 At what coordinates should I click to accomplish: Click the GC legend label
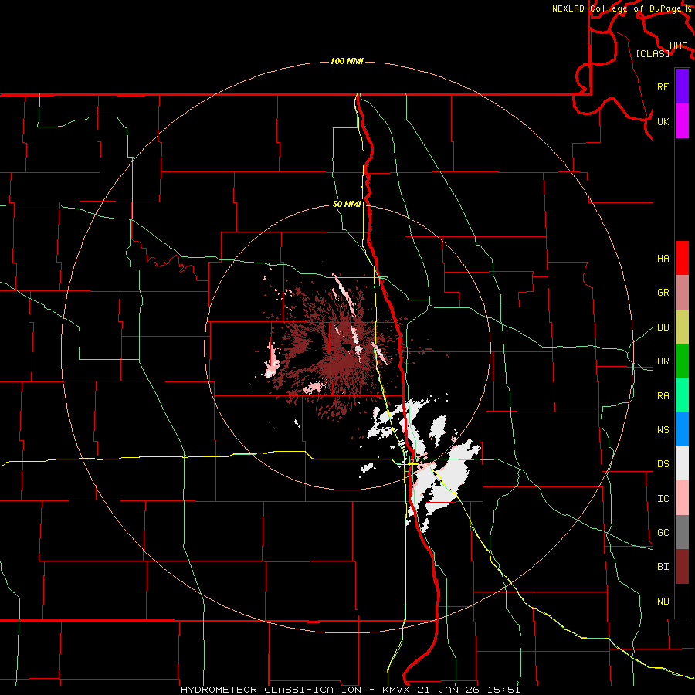pyautogui.click(x=663, y=533)
